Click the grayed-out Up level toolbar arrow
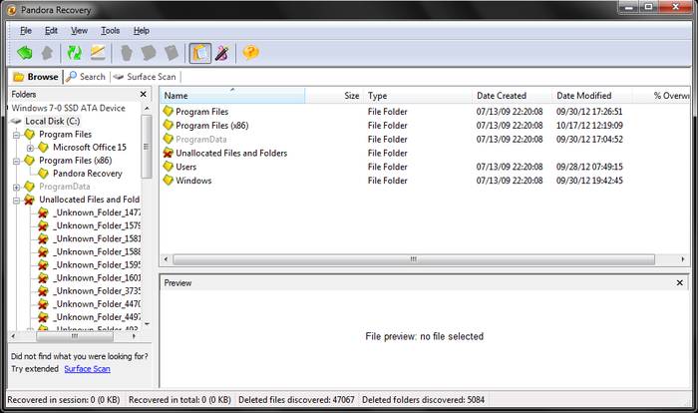698x413 pixels. (47, 53)
